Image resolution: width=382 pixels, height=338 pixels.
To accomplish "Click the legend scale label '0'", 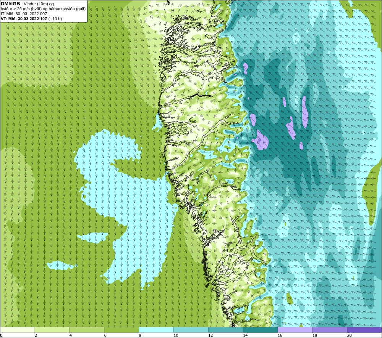I will 2,335.
